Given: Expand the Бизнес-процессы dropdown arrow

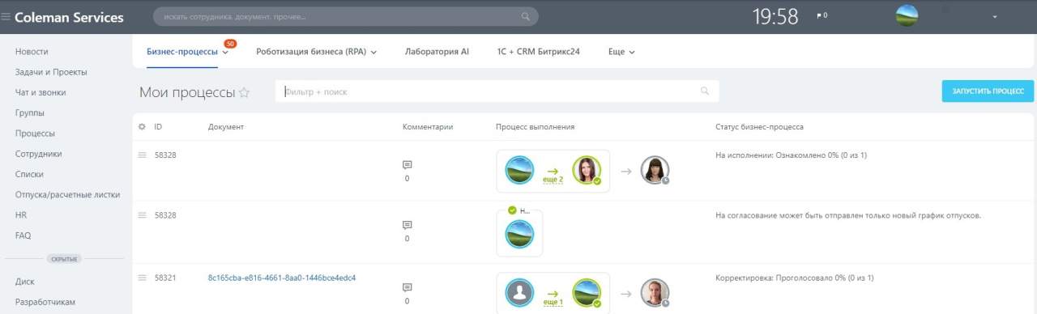Looking at the screenshot, I should [x=225, y=53].
